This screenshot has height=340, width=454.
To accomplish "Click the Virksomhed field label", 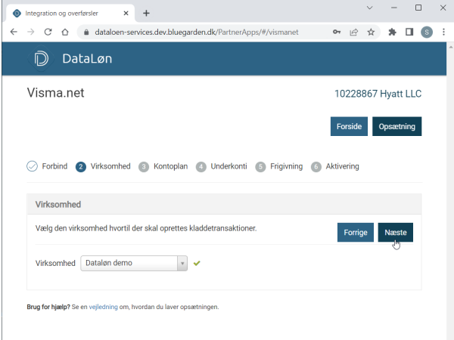I will pos(55,263).
